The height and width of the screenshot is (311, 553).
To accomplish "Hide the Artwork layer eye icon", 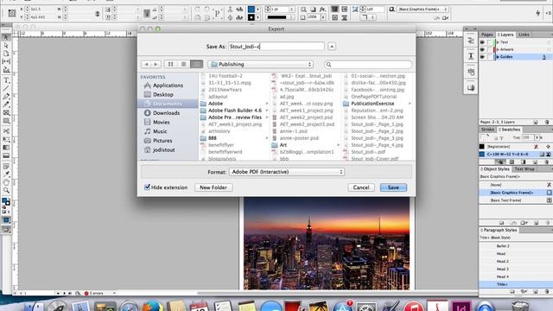I will (482, 49).
